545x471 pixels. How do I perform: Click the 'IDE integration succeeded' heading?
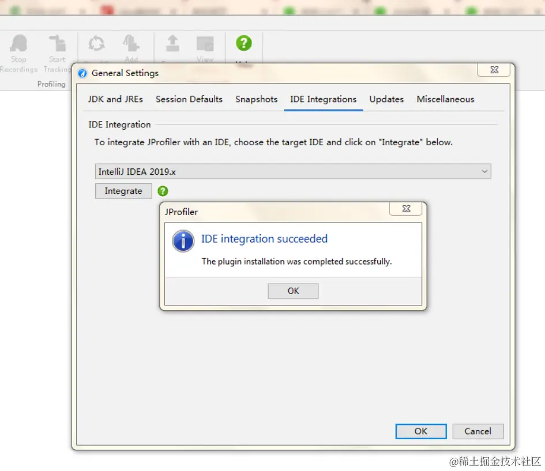point(264,239)
